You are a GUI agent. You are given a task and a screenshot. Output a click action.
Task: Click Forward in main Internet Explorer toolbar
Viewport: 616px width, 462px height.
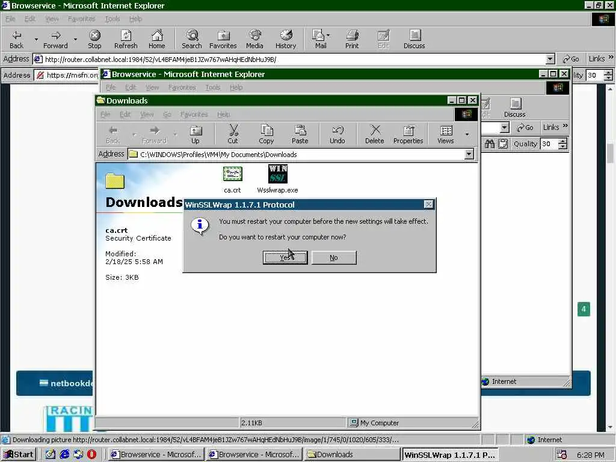point(55,39)
